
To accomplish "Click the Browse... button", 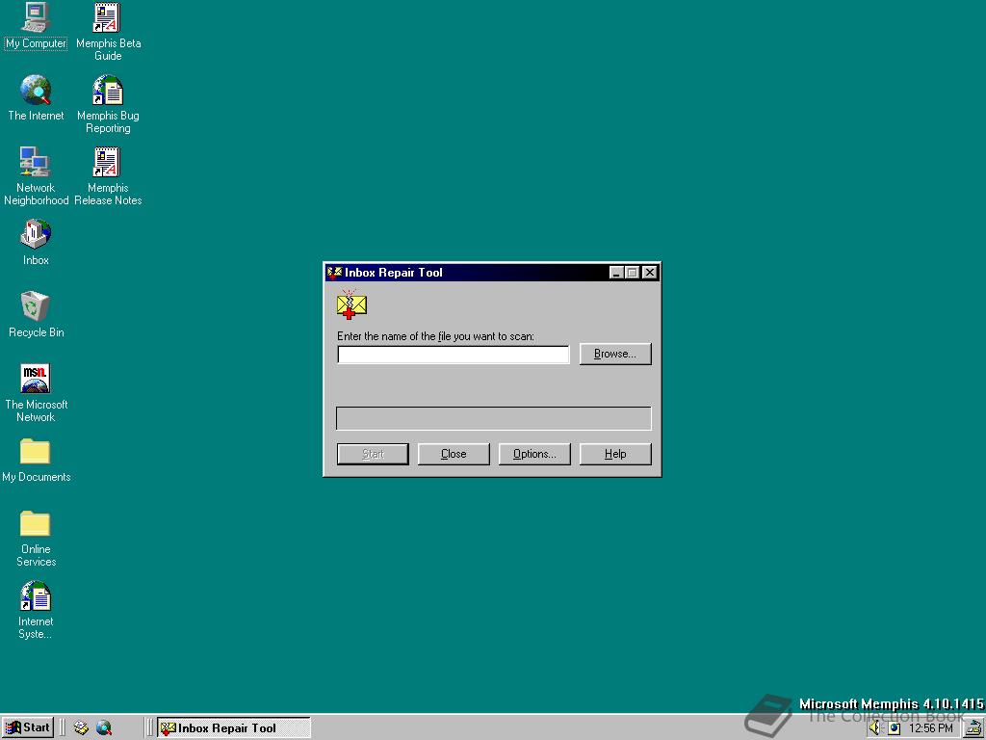I will point(615,354).
